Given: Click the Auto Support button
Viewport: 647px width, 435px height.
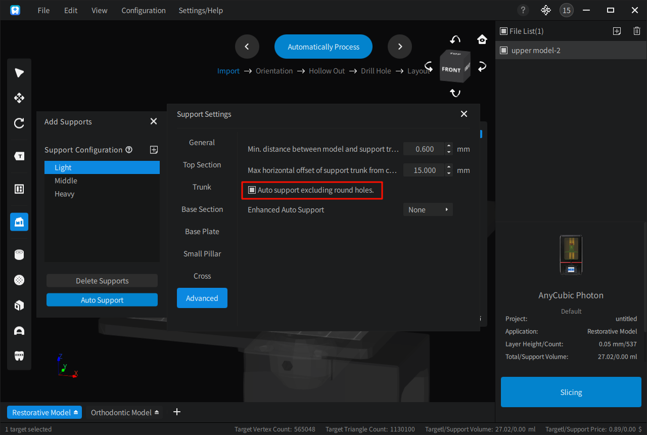Looking at the screenshot, I should coord(102,300).
